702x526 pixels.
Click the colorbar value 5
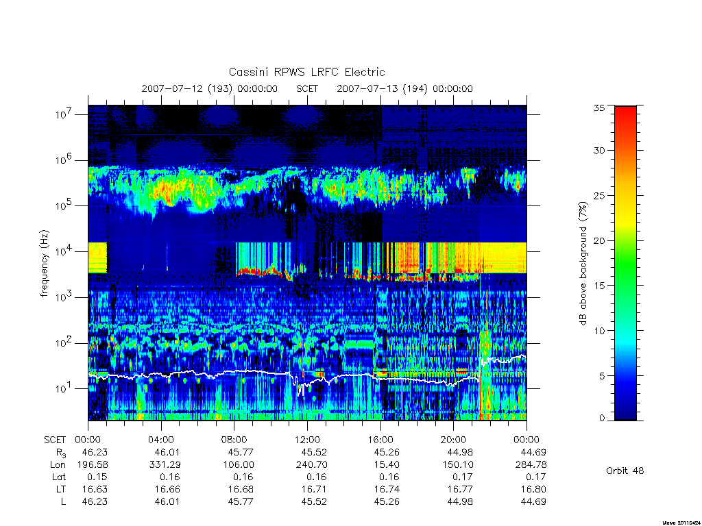pos(602,376)
